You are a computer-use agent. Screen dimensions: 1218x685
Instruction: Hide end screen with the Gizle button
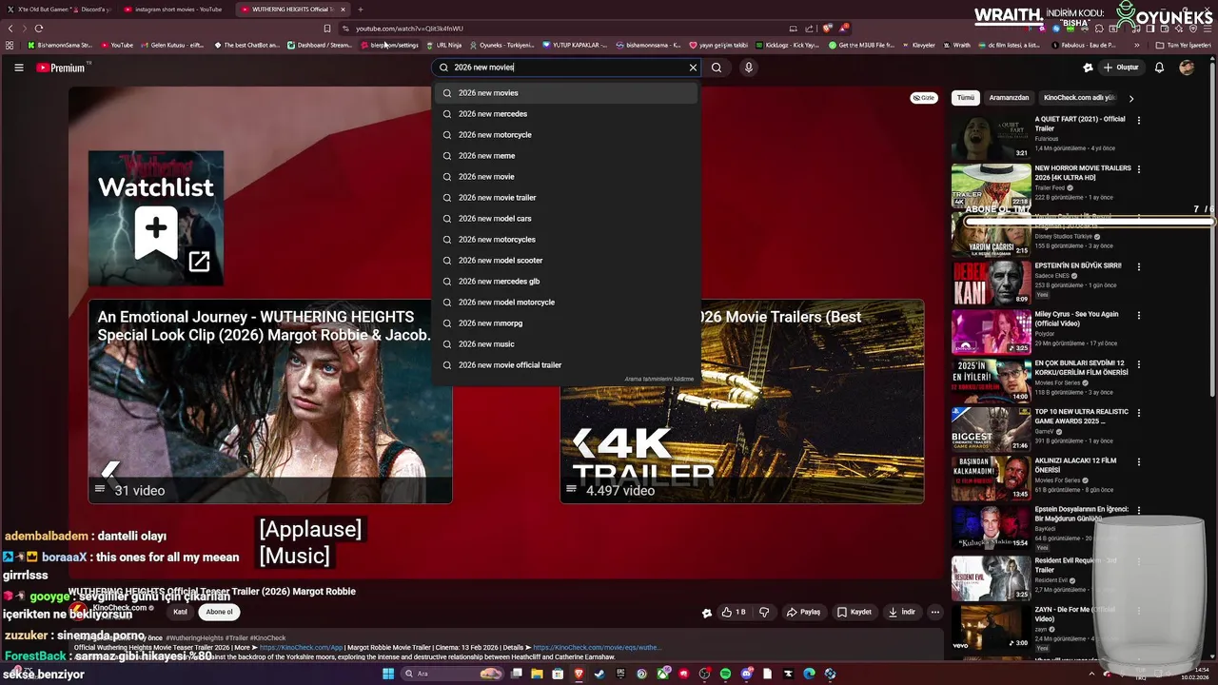click(924, 98)
